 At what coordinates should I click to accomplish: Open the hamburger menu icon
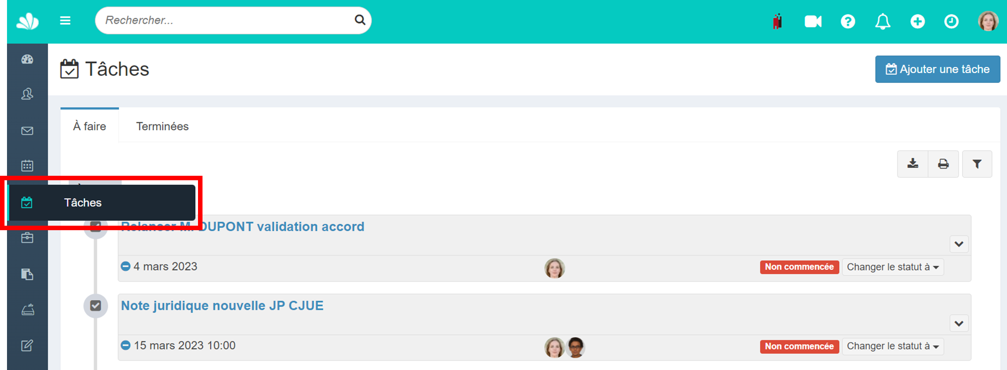[65, 20]
